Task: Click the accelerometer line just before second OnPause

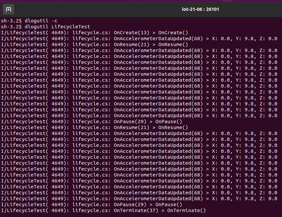Action: 139,199
